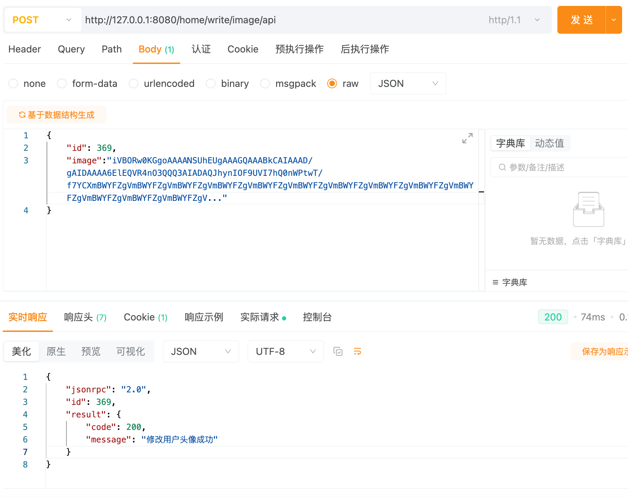Open the 响应头 (7) tab
Image resolution: width=628 pixels, height=497 pixels.
point(85,317)
